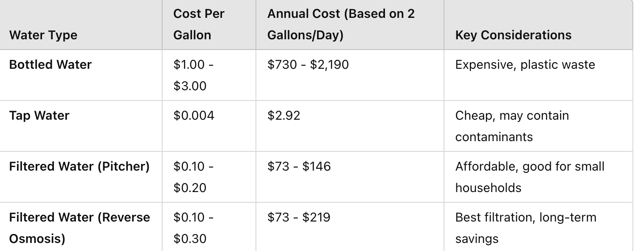Select the $0.004 per gallon cell
Viewport: 636px width, 251px height.
194,116
